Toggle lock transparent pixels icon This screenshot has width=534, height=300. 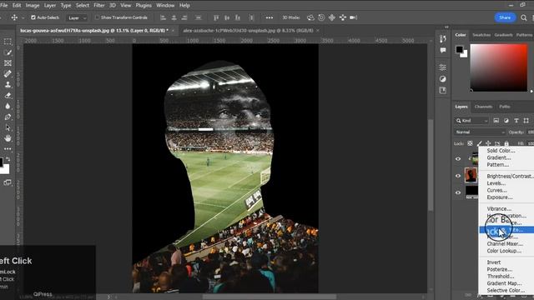pos(470,143)
